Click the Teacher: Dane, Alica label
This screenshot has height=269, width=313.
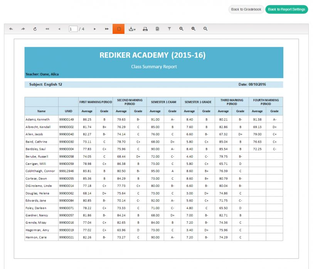[x=42, y=74]
